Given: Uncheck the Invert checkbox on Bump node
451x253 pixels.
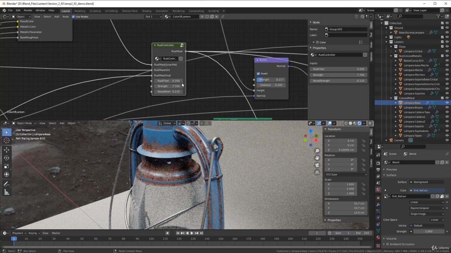Looking at the screenshot, I should pyautogui.click(x=258, y=73).
